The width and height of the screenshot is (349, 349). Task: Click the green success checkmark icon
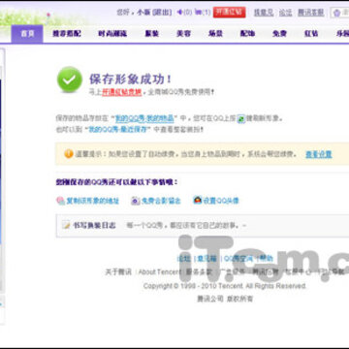point(70,79)
